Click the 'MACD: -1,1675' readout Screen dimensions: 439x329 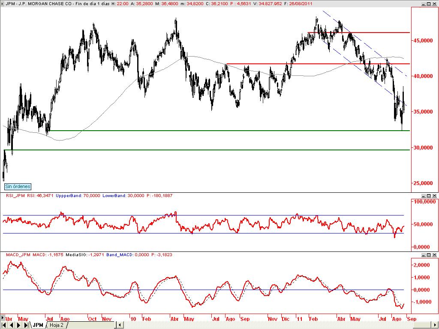coord(48,255)
